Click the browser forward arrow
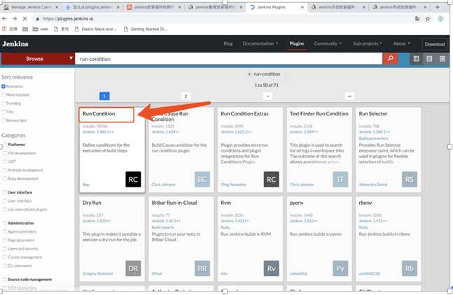This screenshot has height=295, width=453. [15, 18]
